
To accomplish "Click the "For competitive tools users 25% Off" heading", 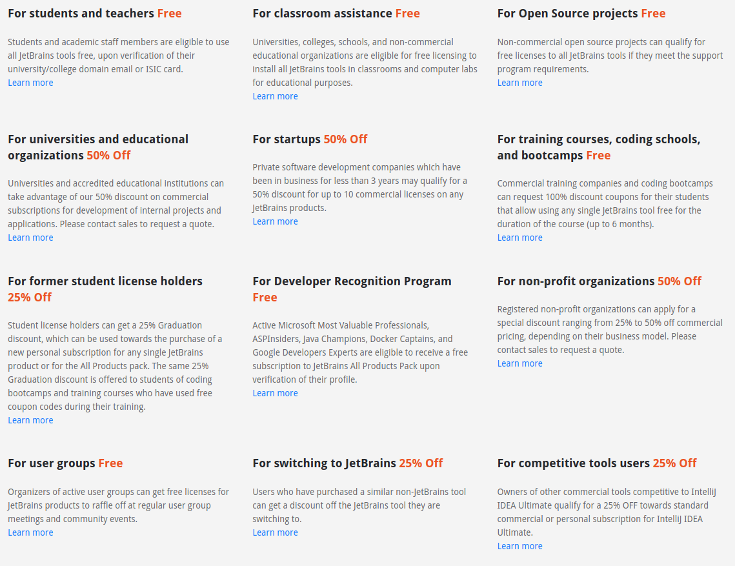I will click(596, 463).
